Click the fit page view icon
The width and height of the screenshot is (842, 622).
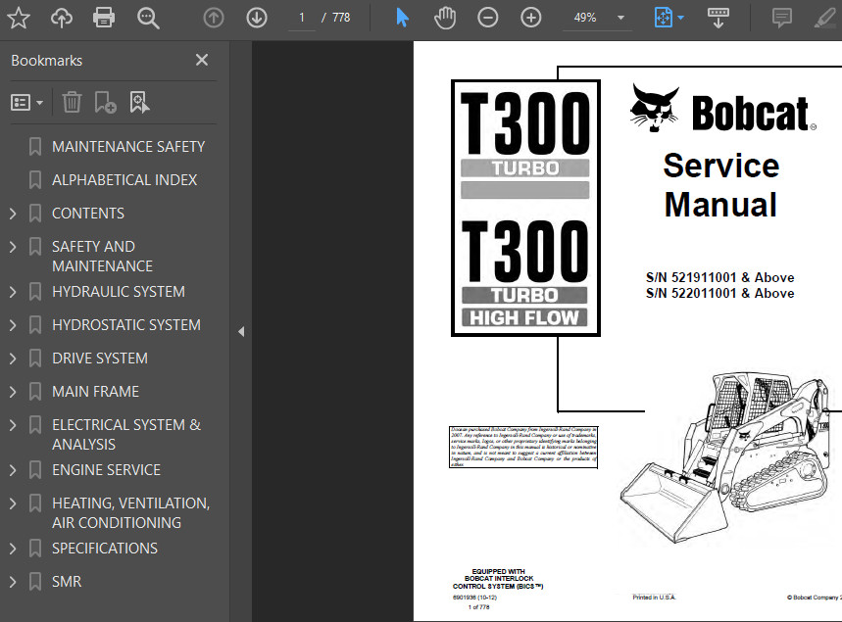point(664,18)
